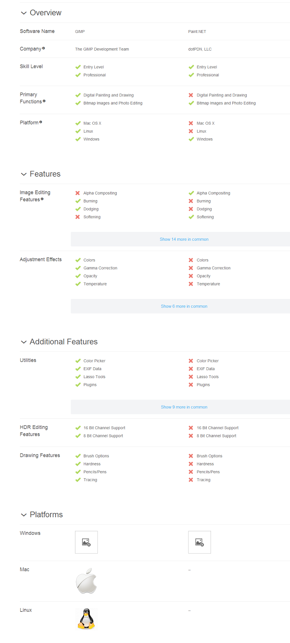The image size is (290, 643).
Task: Click the Linux penguin icon
Action: pos(86,619)
